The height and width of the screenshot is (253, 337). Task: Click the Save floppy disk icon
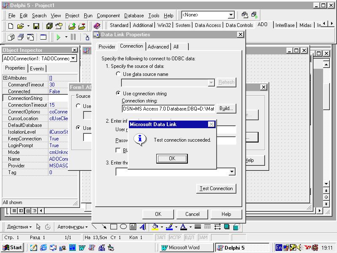[36, 26]
